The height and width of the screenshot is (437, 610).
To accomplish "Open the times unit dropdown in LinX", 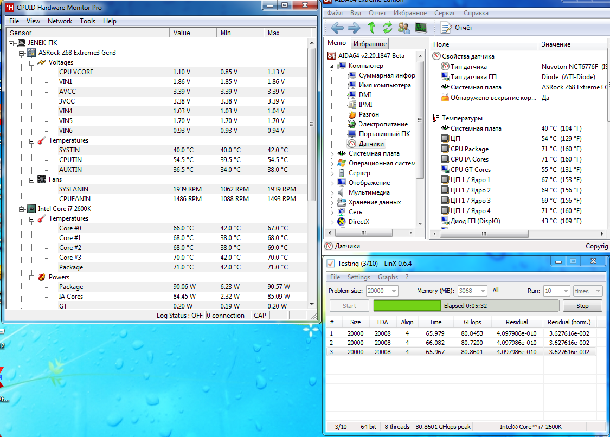I will click(x=598, y=291).
